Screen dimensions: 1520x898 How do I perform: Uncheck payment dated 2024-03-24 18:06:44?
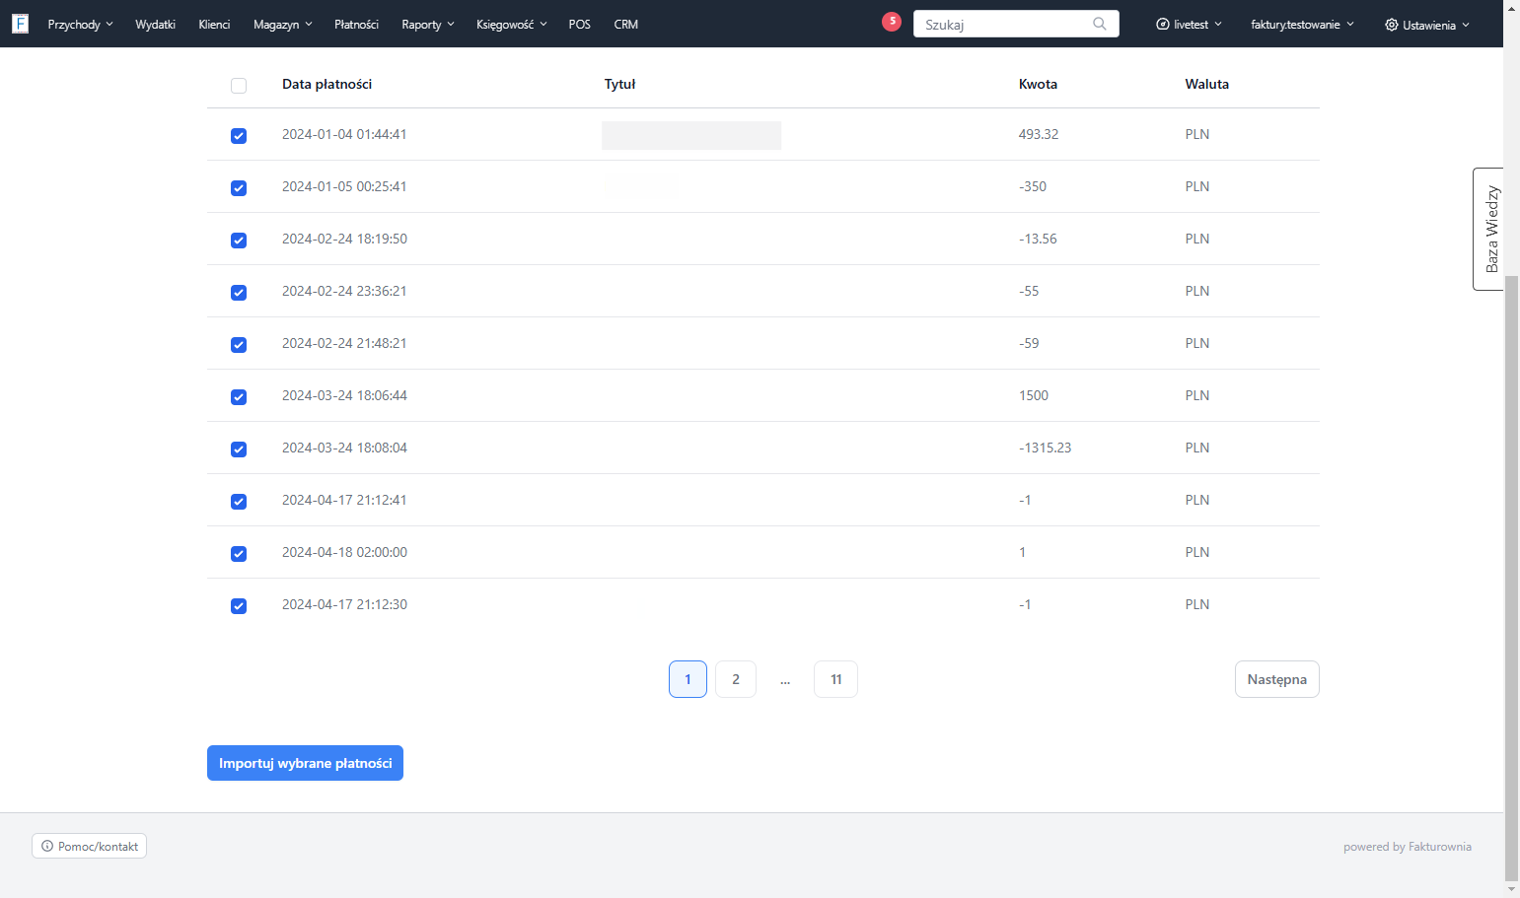(x=239, y=397)
